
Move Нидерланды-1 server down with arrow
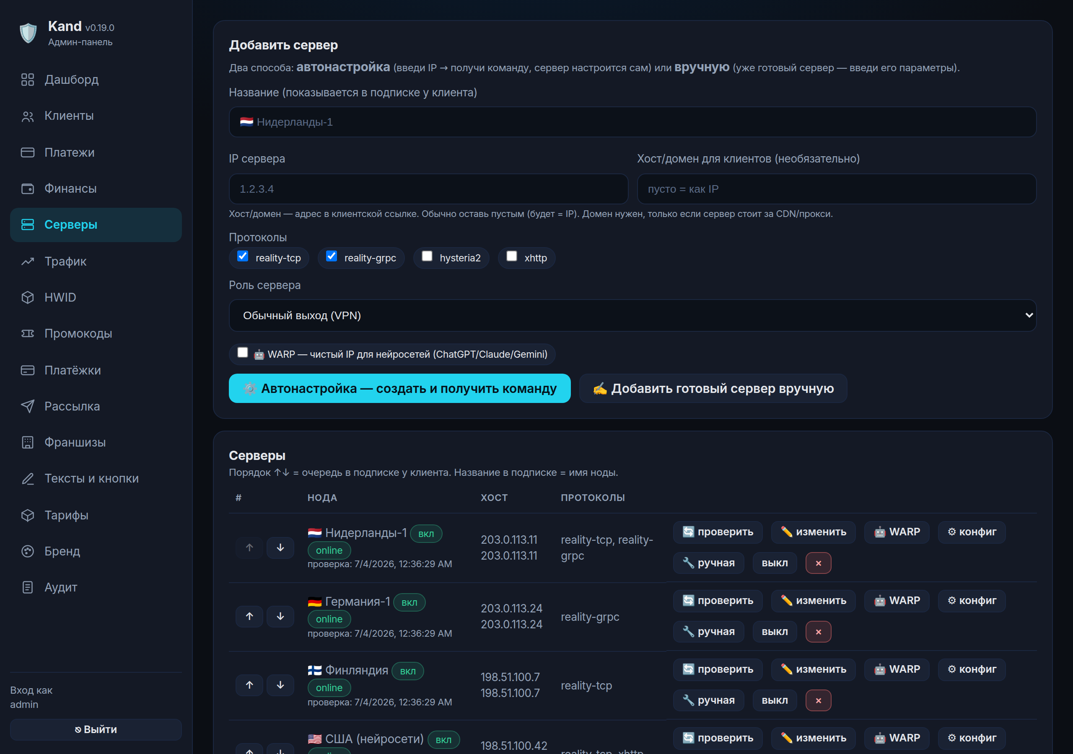(280, 547)
